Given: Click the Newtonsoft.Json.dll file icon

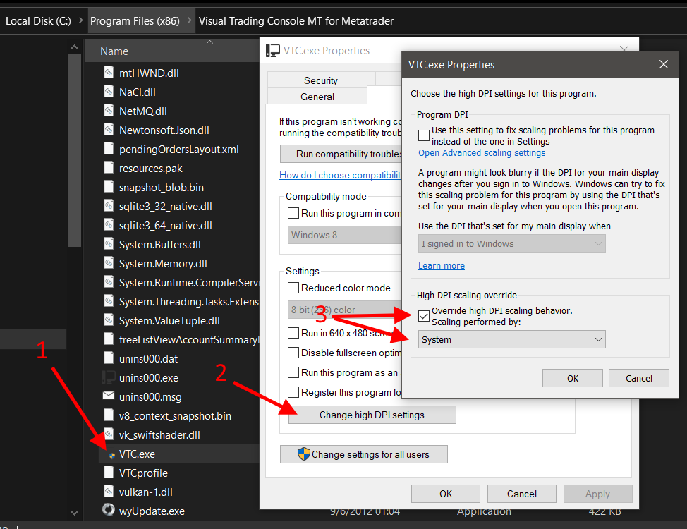Looking at the screenshot, I should click(108, 129).
